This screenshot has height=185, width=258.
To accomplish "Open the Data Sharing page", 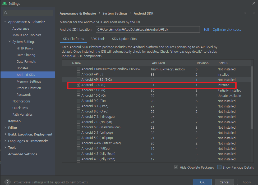I will [x=26, y=55].
